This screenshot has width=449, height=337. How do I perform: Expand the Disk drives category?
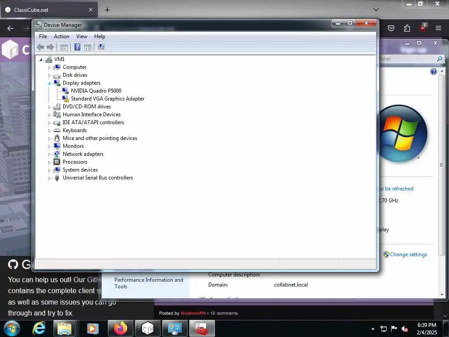click(x=49, y=75)
